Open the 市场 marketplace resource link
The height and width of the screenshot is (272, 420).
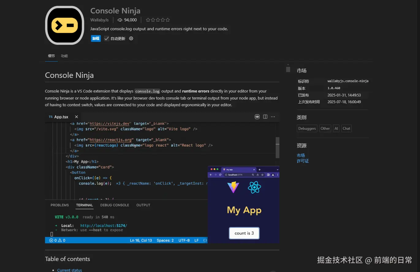(x=301, y=155)
